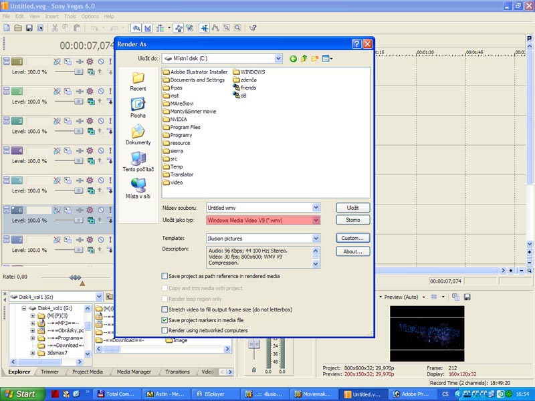Image resolution: width=535 pixels, height=401 pixels.
Task: Open the Template dropdown showing Ilusion pictures
Action: click(x=316, y=239)
